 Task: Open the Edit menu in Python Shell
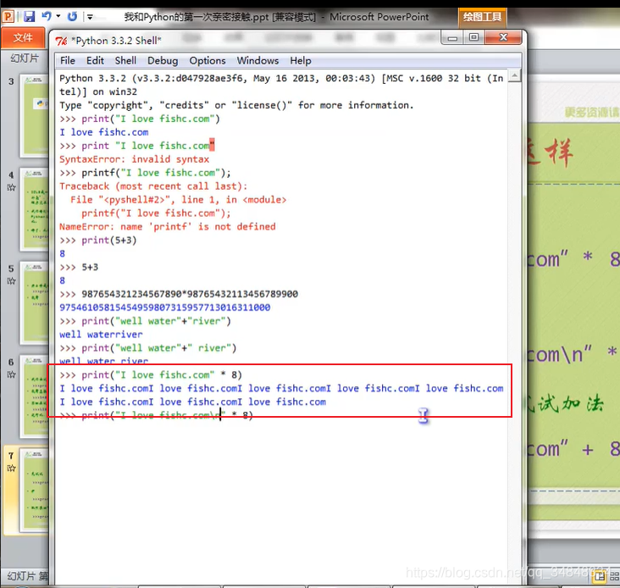tap(96, 60)
